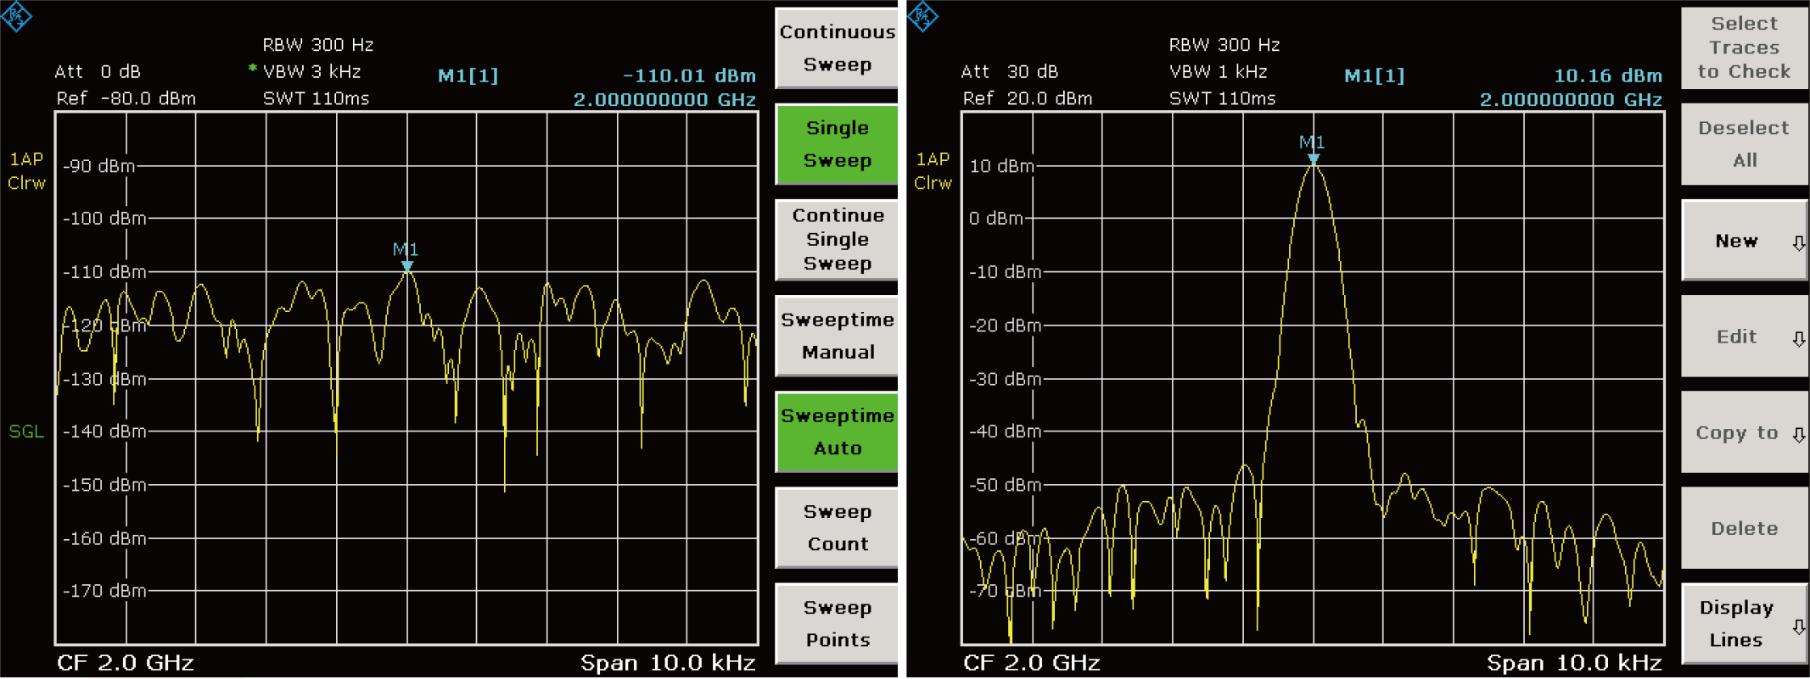
Task: Click the green asterisk next to VBW 3 kHz
Action: coord(252,69)
